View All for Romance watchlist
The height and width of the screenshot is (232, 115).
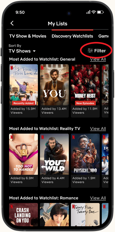(98, 198)
